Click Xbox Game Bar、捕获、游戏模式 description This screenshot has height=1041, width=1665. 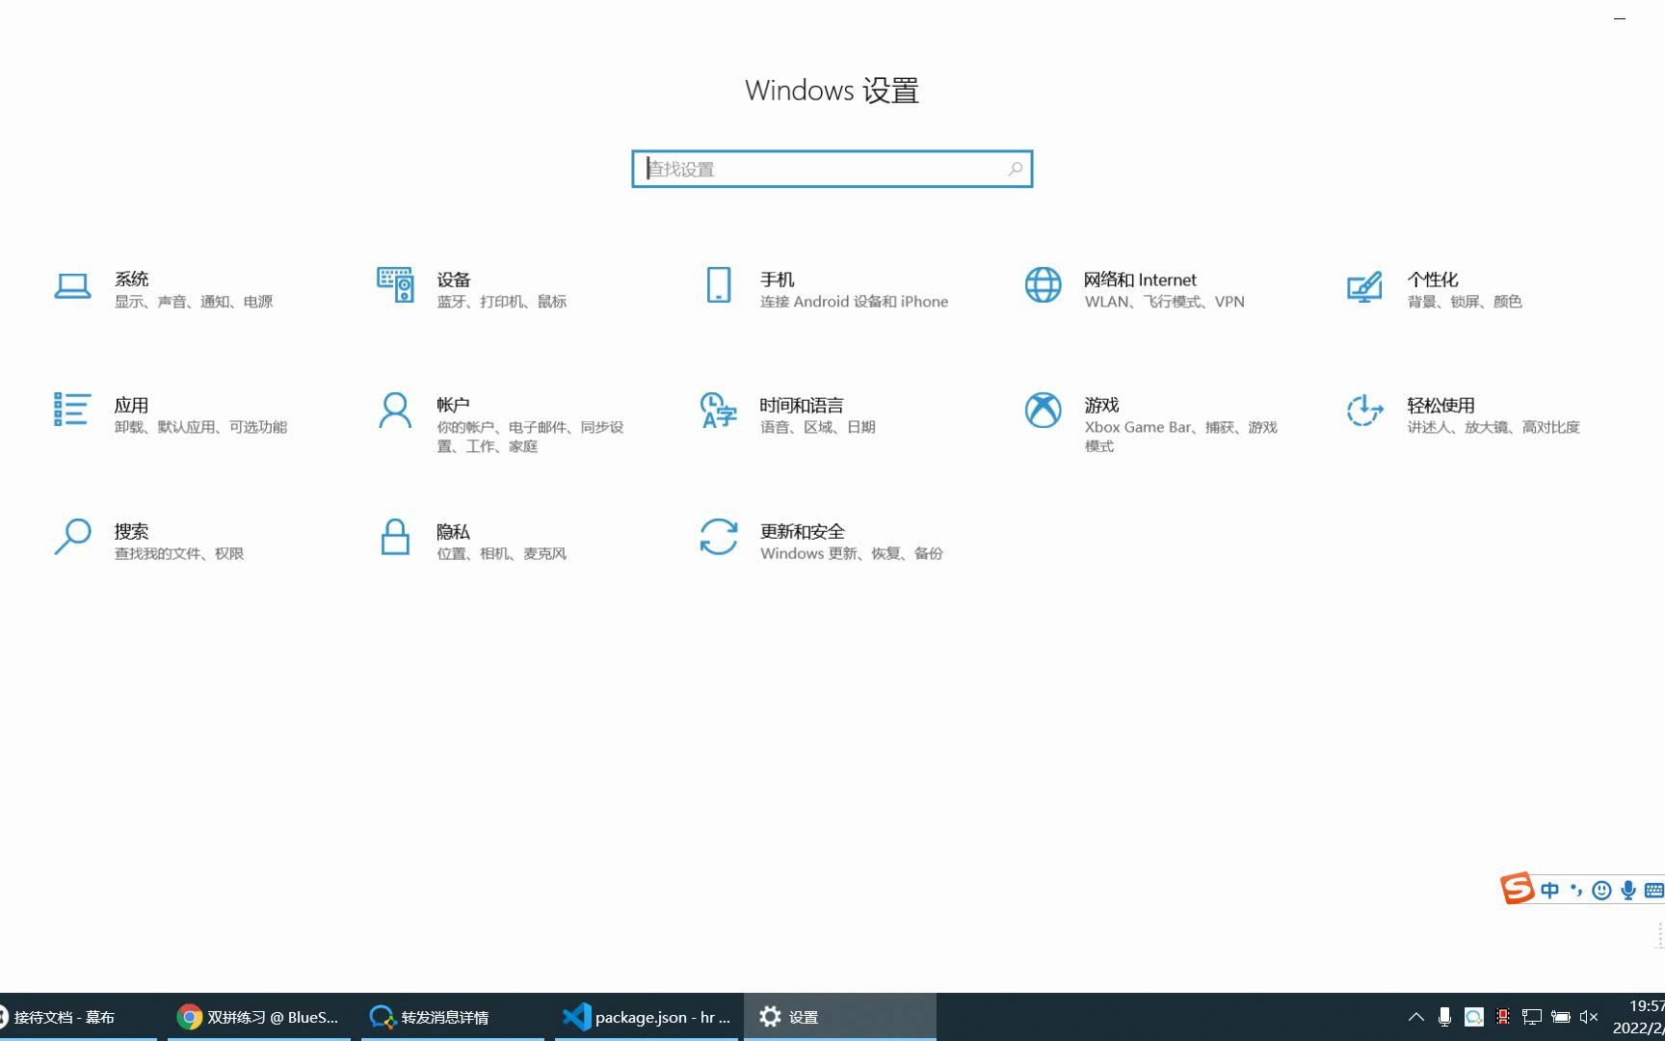click(1180, 437)
